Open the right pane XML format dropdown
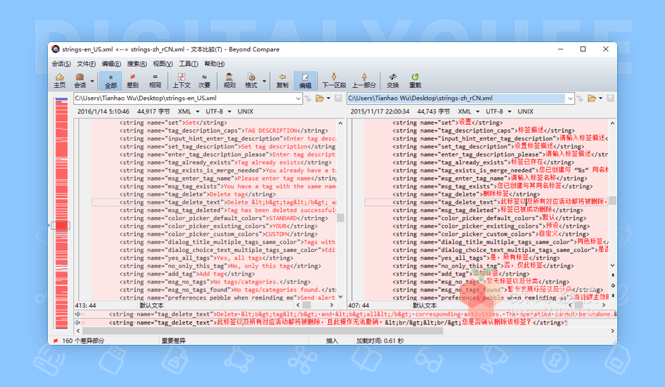Image resolution: width=665 pixels, height=387 pixels. 468,111
